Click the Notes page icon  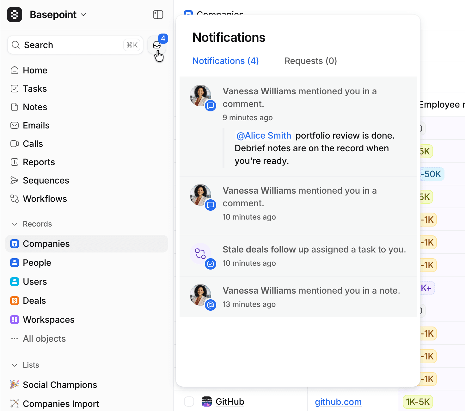[15, 107]
